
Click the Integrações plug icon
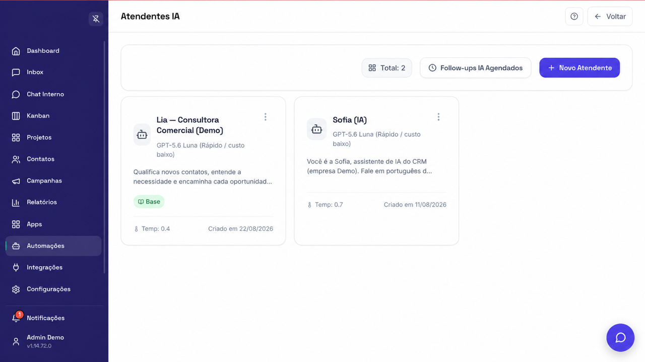tap(16, 267)
